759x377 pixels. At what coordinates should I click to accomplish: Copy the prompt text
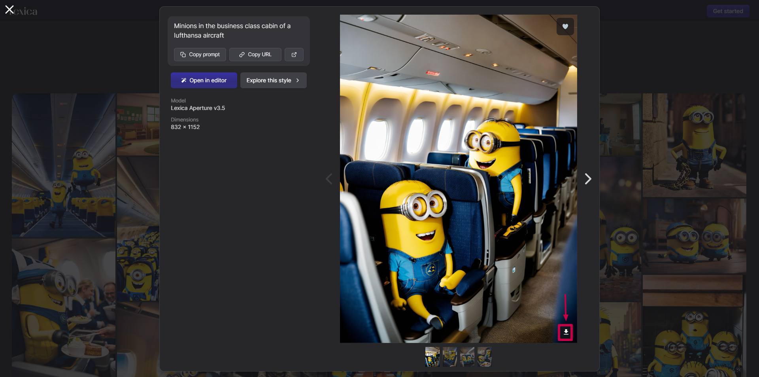coord(200,55)
